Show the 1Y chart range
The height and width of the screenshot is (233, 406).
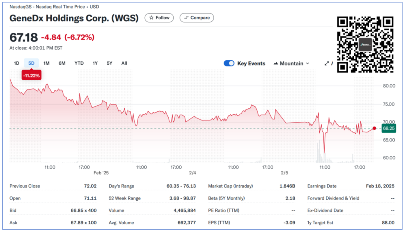coord(95,63)
